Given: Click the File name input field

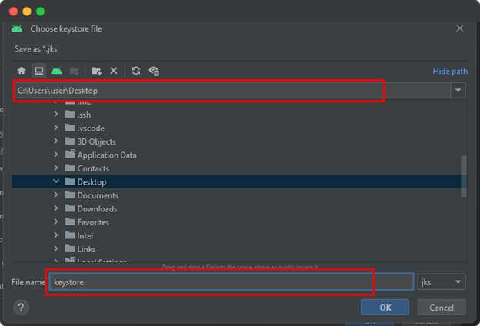Looking at the screenshot, I should [x=231, y=282].
